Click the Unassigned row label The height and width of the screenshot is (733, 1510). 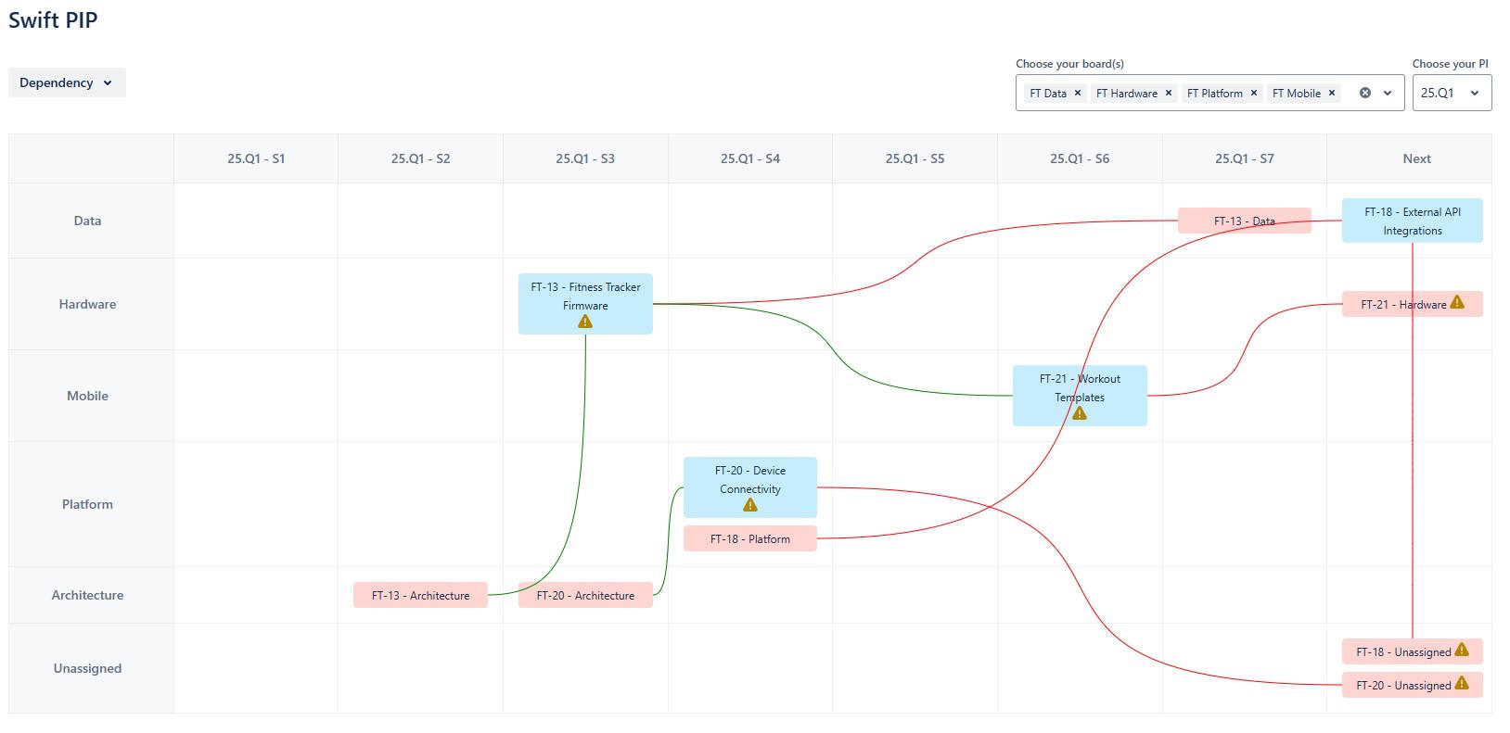click(x=87, y=668)
